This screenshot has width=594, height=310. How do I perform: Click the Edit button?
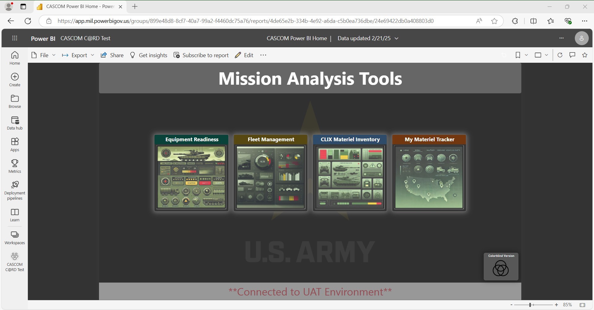point(244,55)
